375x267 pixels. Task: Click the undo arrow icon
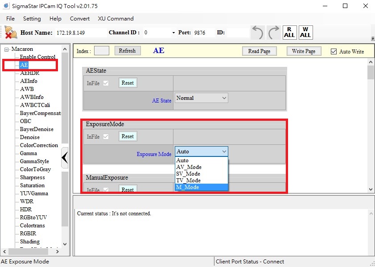(258, 33)
